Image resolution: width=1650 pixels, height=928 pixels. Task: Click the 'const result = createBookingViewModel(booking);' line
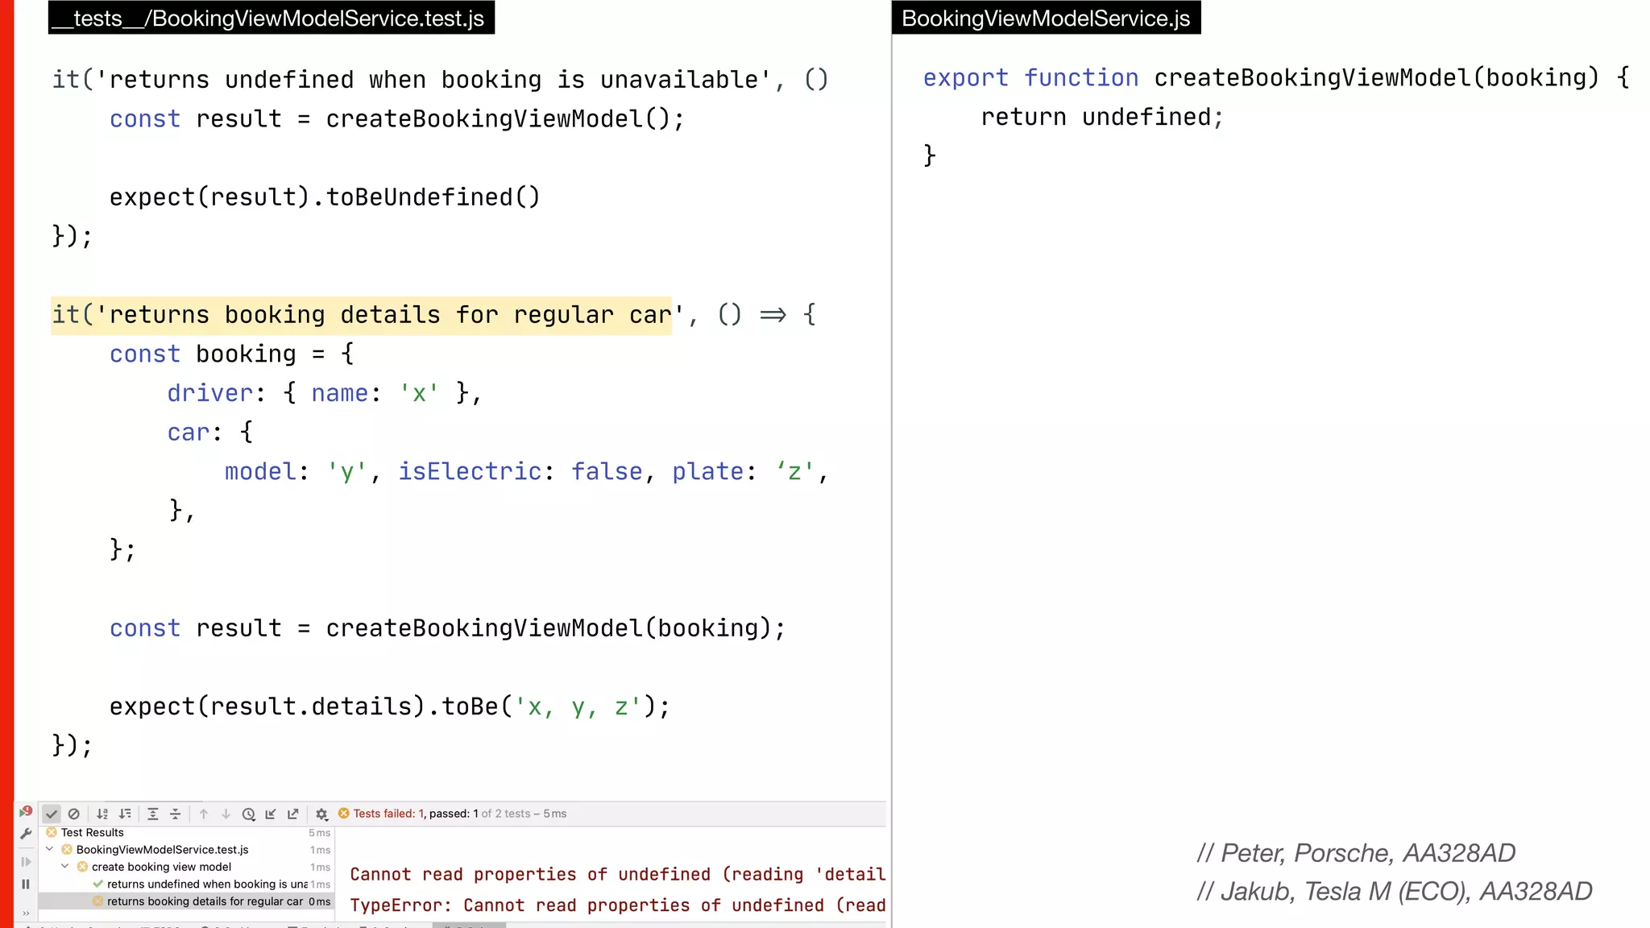tap(447, 628)
